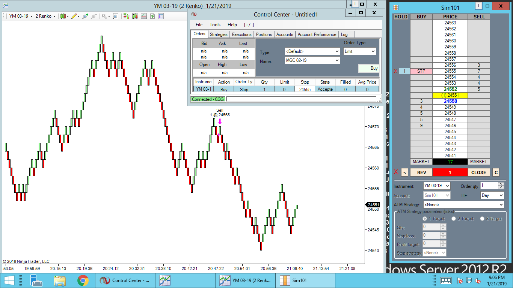Viewport: 513px width, 288px height.
Task: Click the CLOSE position button
Action: coord(479,172)
